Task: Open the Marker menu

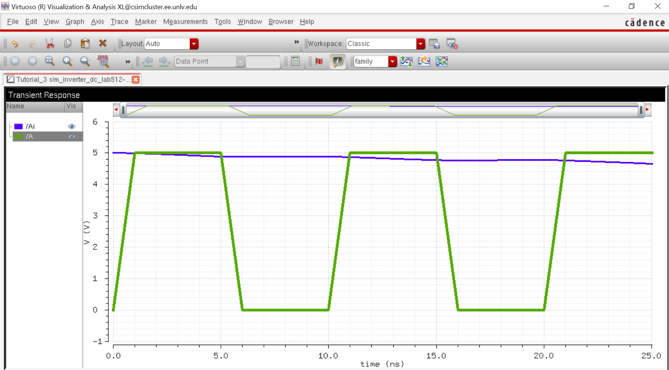Action: tap(146, 22)
